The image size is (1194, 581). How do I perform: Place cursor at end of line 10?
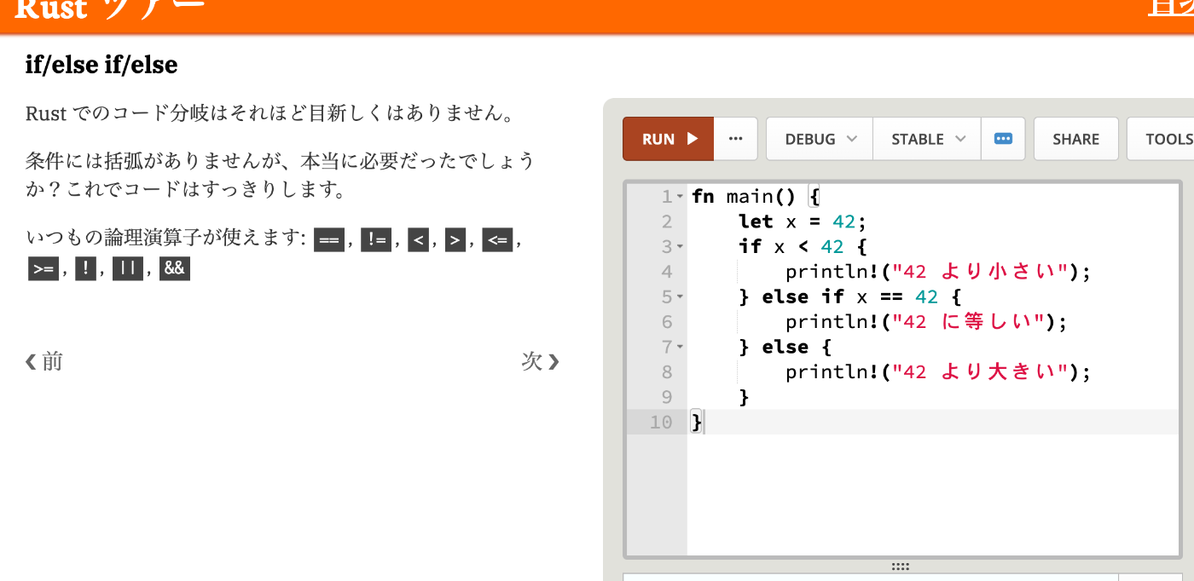[x=704, y=422]
